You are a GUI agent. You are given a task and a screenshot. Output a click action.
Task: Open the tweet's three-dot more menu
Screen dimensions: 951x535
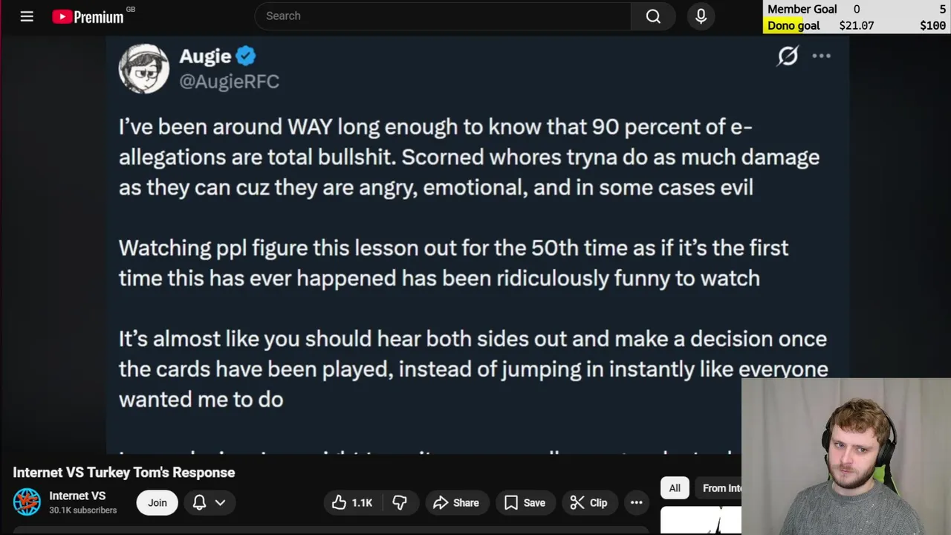(821, 56)
